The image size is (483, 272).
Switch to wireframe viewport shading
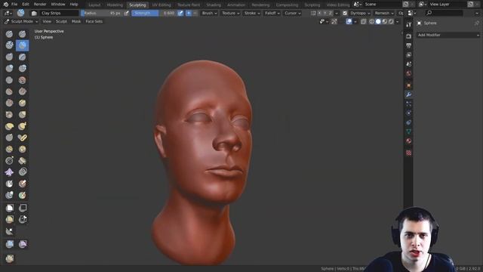pyautogui.click(x=372, y=21)
